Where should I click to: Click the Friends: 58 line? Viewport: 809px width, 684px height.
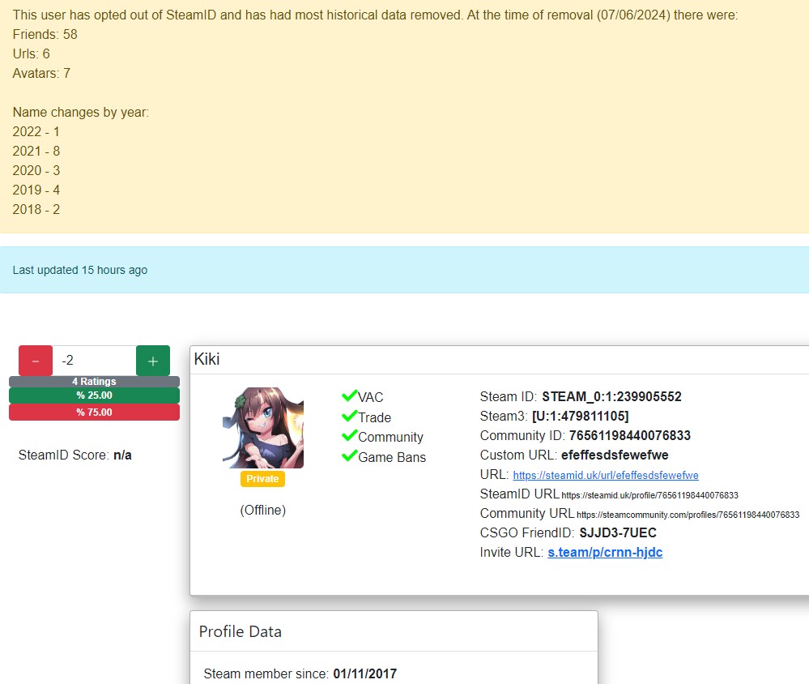pyautogui.click(x=45, y=35)
